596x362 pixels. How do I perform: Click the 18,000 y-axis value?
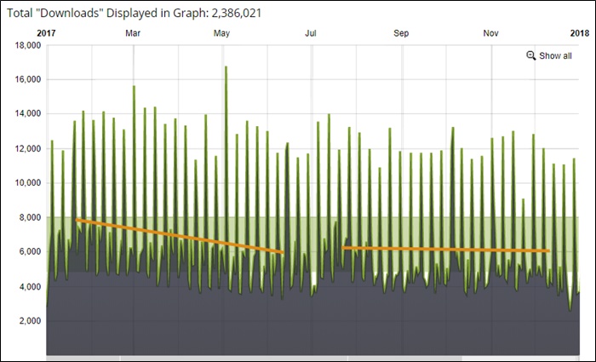(28, 46)
